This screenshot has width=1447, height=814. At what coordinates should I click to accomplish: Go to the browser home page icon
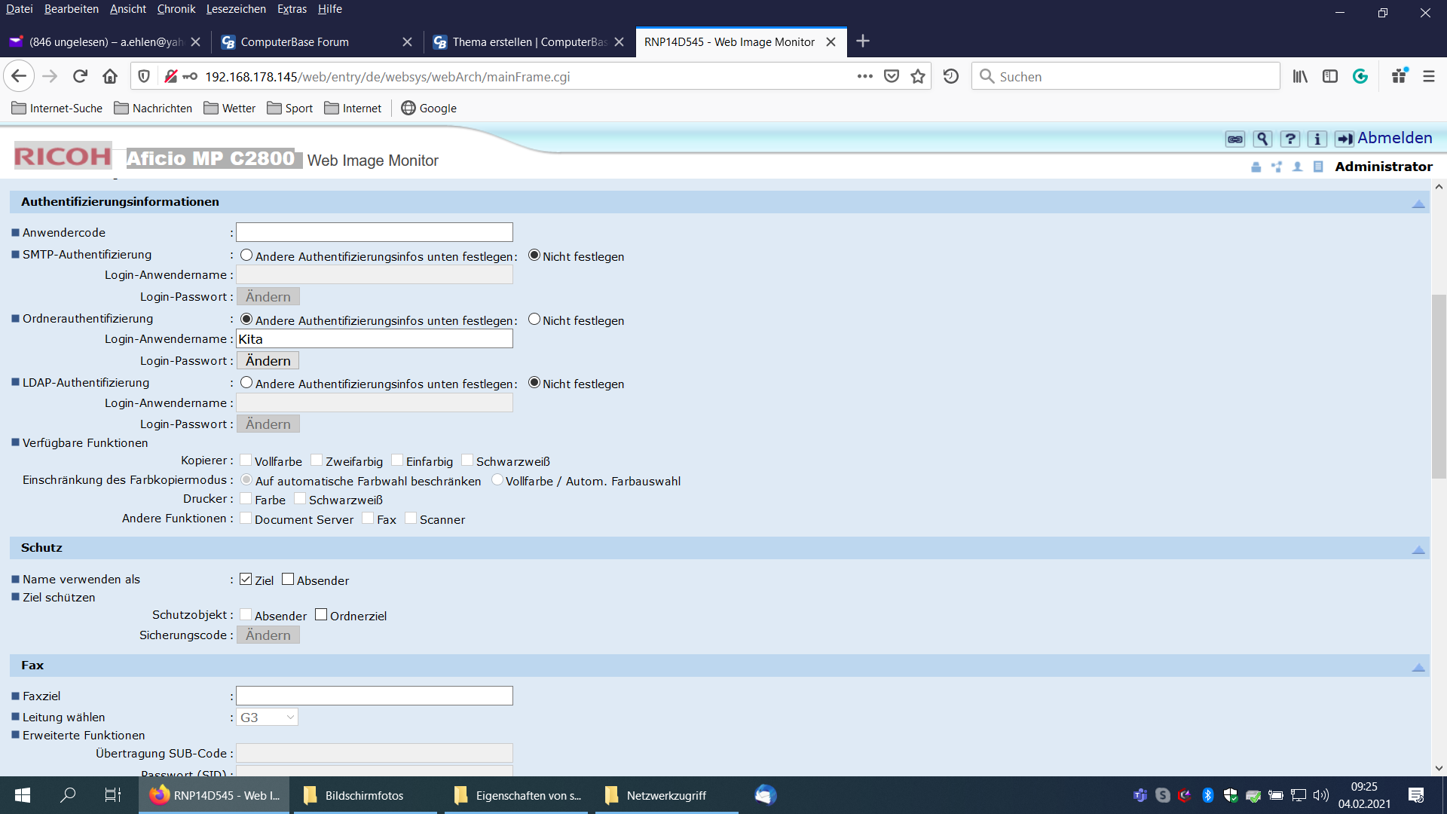(x=110, y=76)
